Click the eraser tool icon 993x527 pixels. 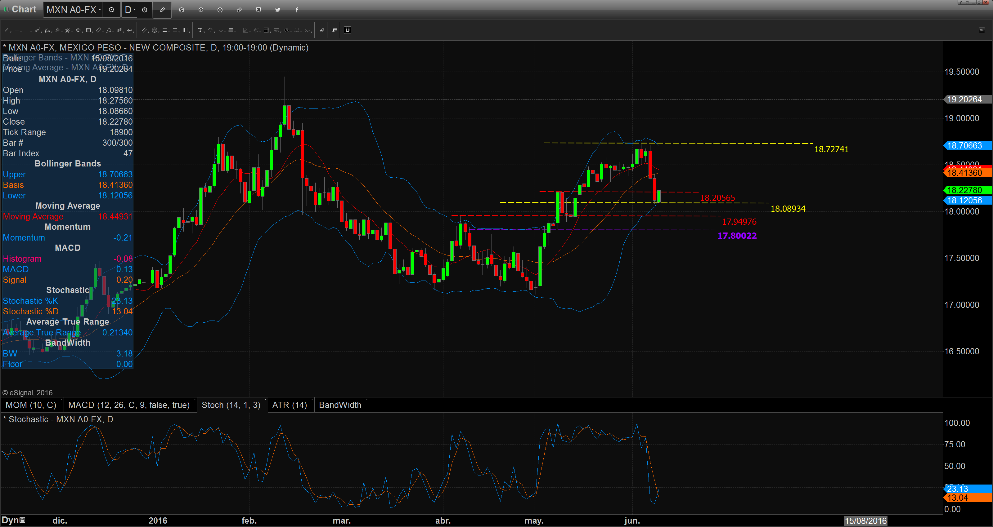pos(322,30)
